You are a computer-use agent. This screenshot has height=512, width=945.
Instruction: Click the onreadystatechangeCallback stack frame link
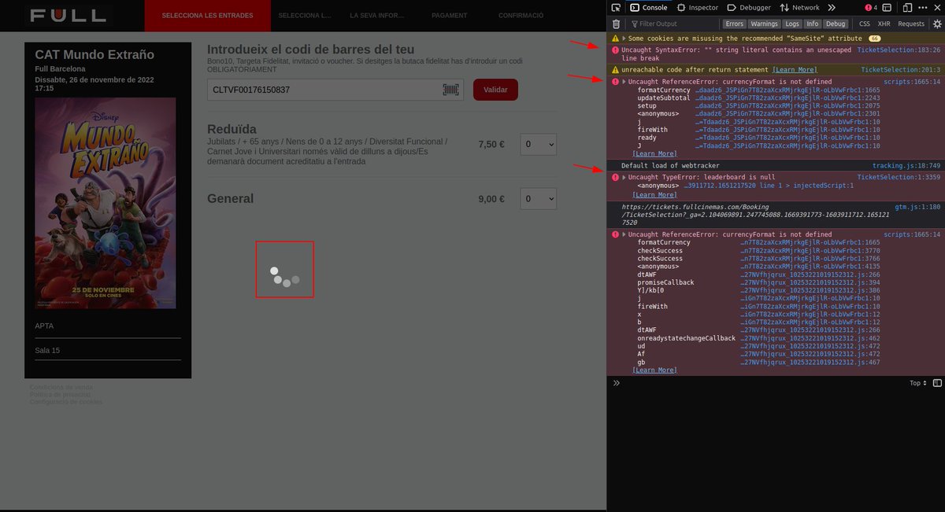point(810,338)
